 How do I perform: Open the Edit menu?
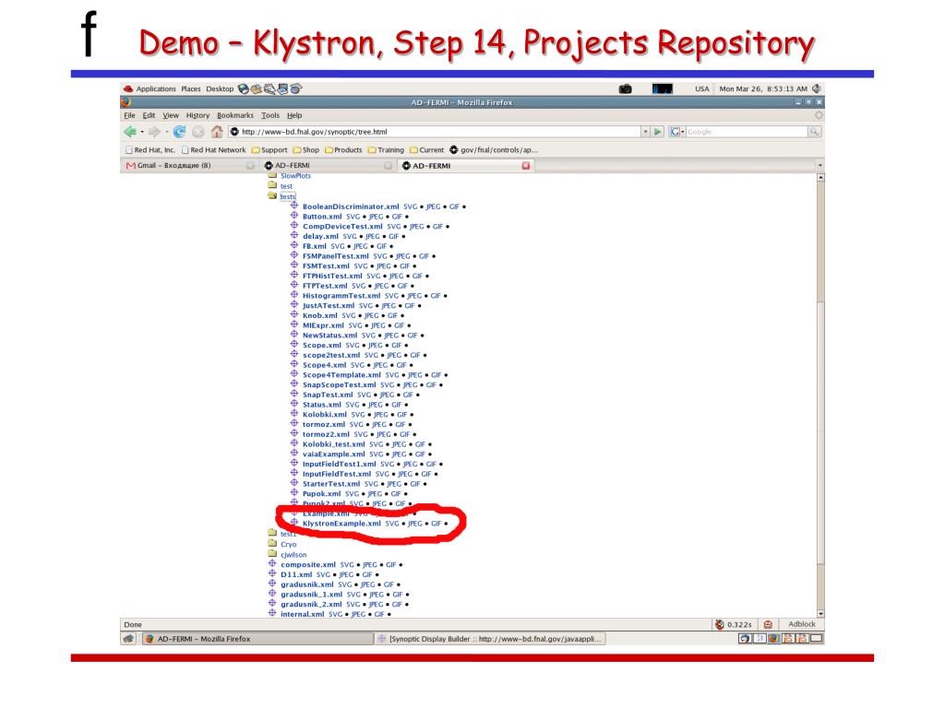point(149,115)
